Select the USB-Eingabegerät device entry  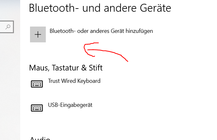pyautogui.click(x=70, y=105)
